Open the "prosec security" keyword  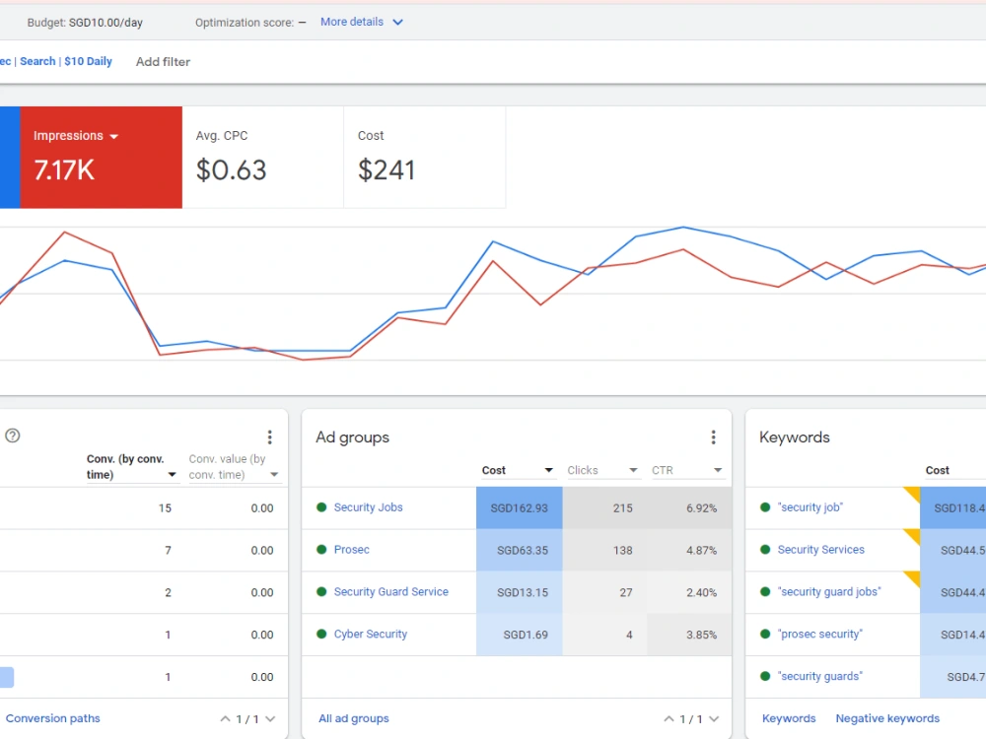(820, 634)
